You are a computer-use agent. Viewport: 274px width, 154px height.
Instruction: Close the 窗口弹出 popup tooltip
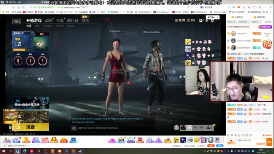pos(218,17)
